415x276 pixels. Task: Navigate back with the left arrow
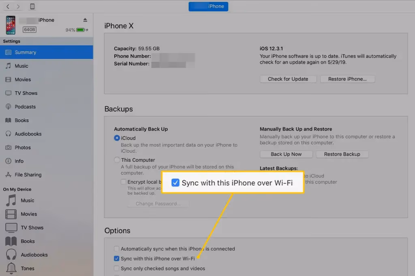pos(7,6)
